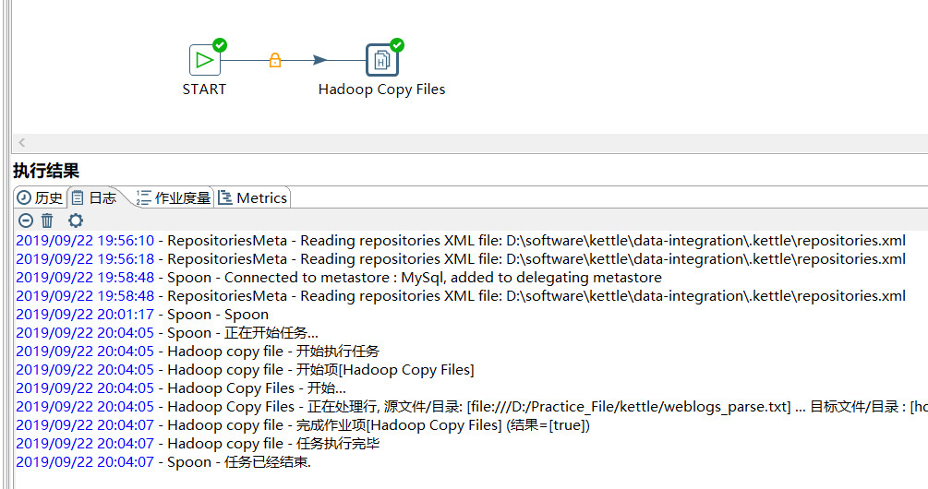Select log line 开始项[Hadoop Copy Files]
The width and height of the screenshot is (928, 489).
pos(245,370)
